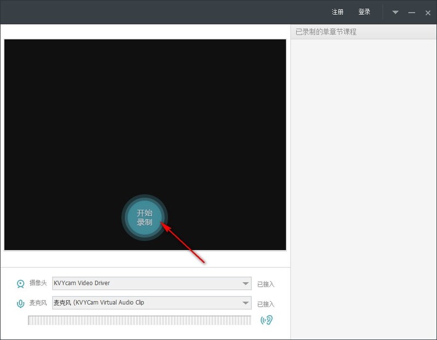This screenshot has height=340, width=437.
Task: Click the camera's 已接入 status text
Action: (x=265, y=284)
